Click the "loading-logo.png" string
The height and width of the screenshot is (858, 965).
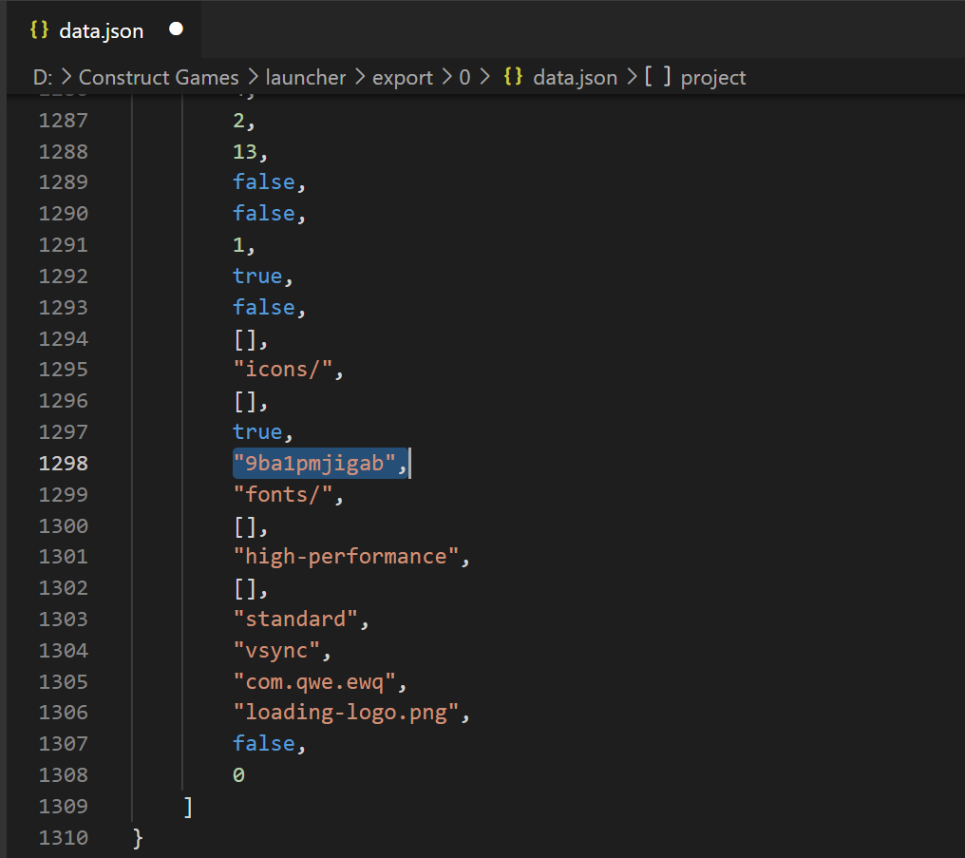coord(346,713)
